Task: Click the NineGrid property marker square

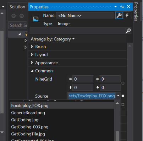Action: coord(123,83)
